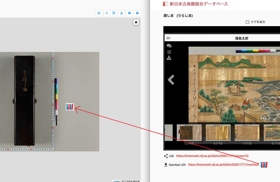Open image adjustment sliders icon
The width and height of the screenshot is (280, 182).
click(169, 52)
